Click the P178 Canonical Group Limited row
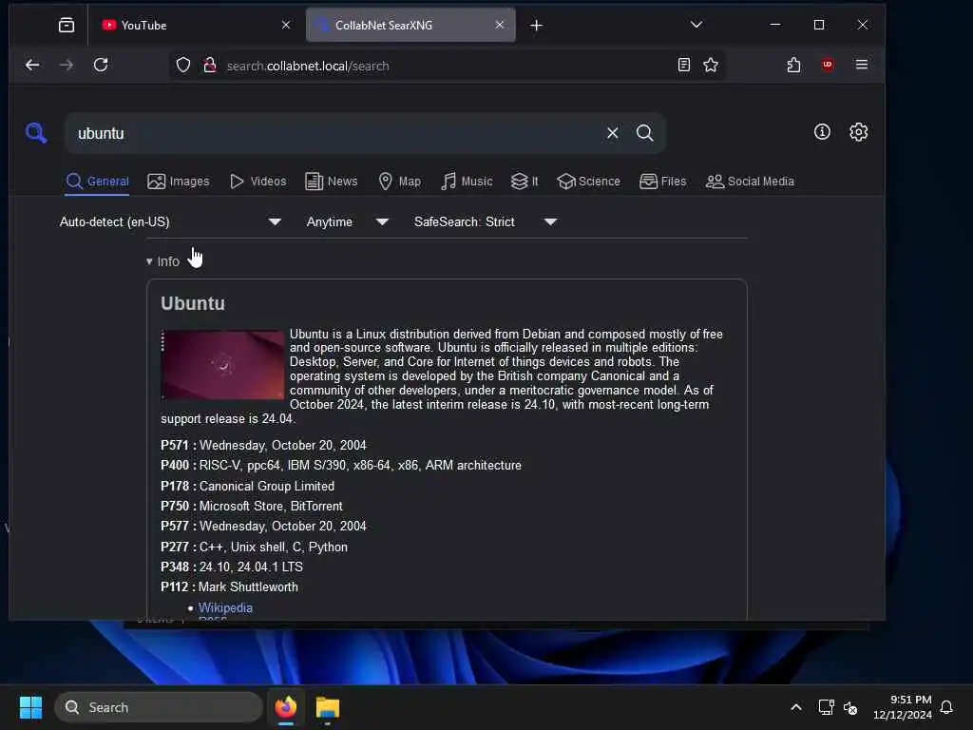973x730 pixels. click(x=247, y=486)
